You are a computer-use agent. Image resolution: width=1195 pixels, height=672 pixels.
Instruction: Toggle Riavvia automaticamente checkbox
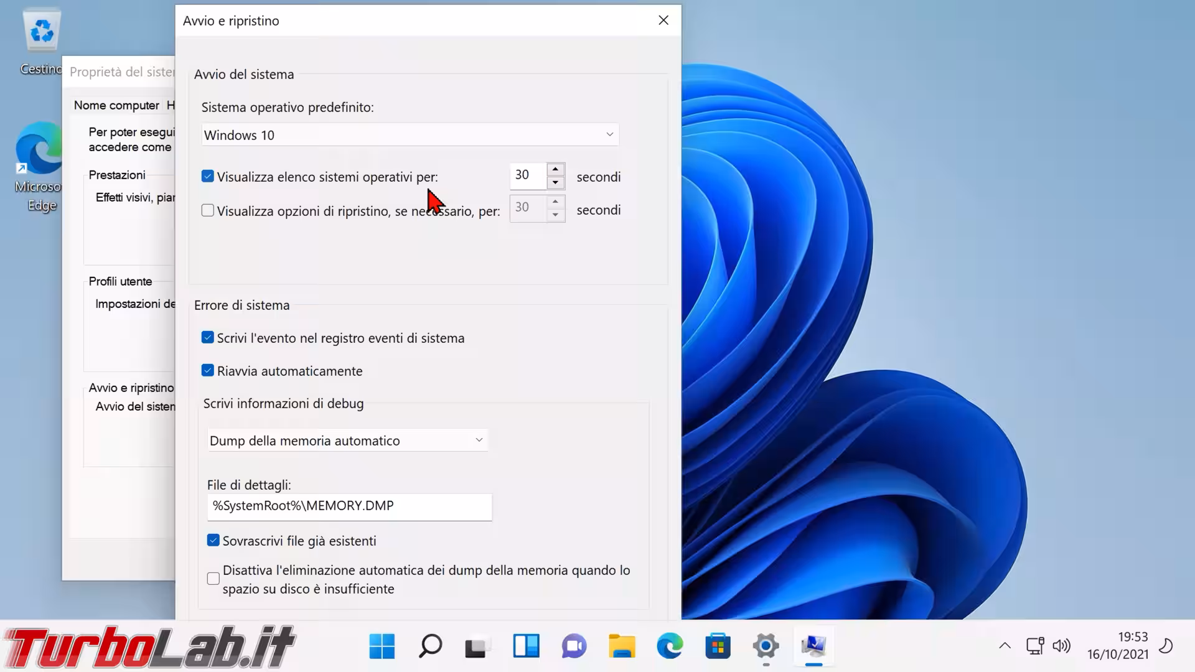coord(208,371)
